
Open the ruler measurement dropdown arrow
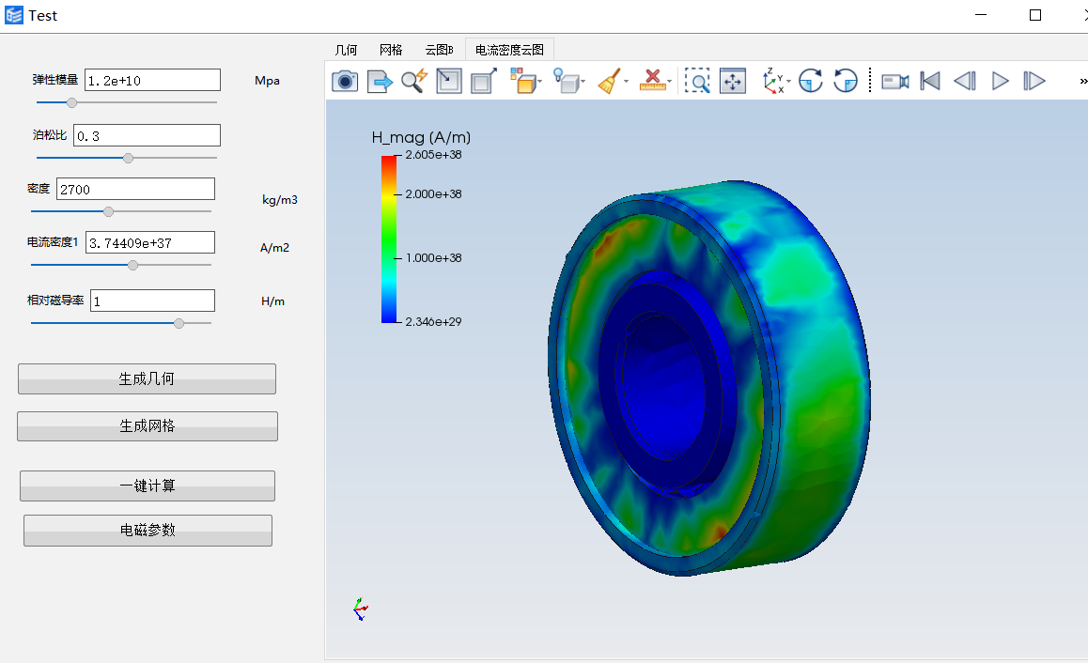(669, 83)
